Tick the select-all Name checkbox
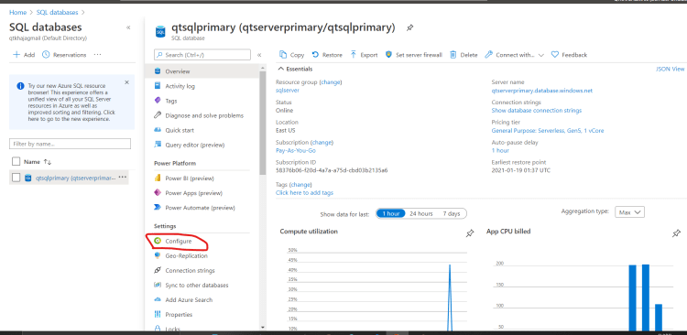 click(x=16, y=162)
